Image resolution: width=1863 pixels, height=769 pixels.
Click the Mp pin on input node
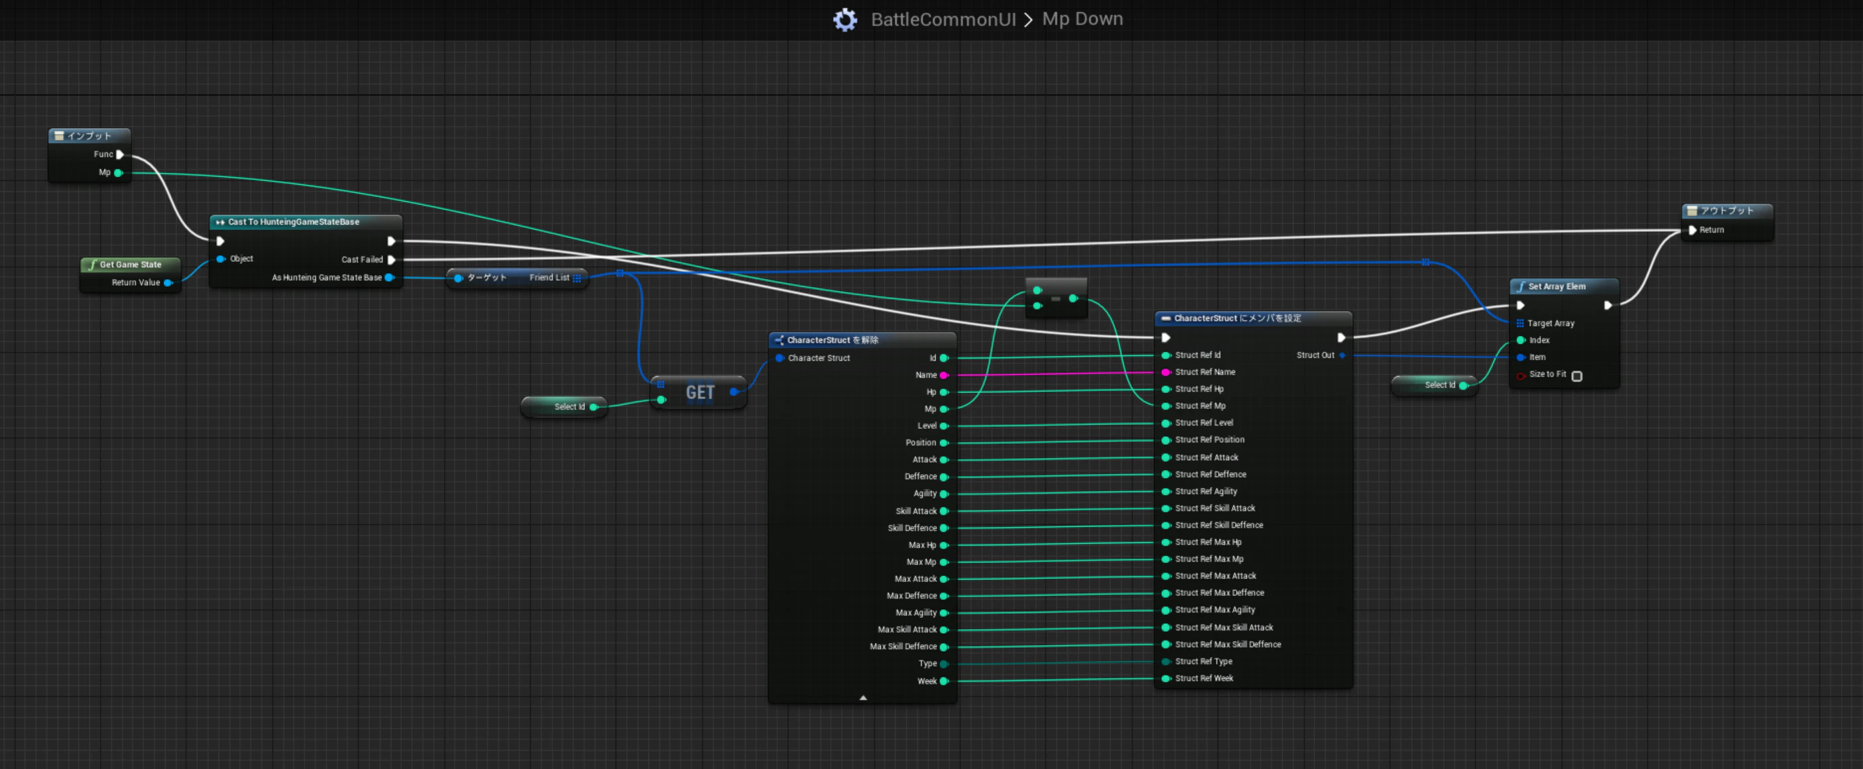pyautogui.click(x=119, y=173)
